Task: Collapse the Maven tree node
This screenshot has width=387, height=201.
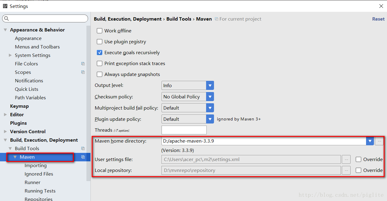Action: [x=15, y=157]
